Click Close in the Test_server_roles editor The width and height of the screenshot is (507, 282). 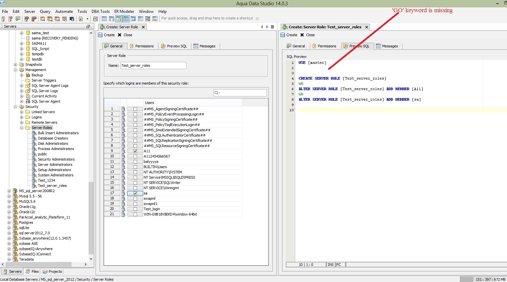point(307,35)
